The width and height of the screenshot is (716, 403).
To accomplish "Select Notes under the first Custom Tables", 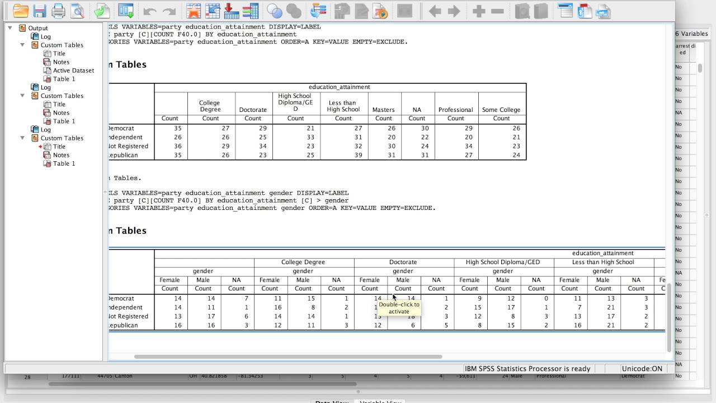I will (x=61, y=62).
